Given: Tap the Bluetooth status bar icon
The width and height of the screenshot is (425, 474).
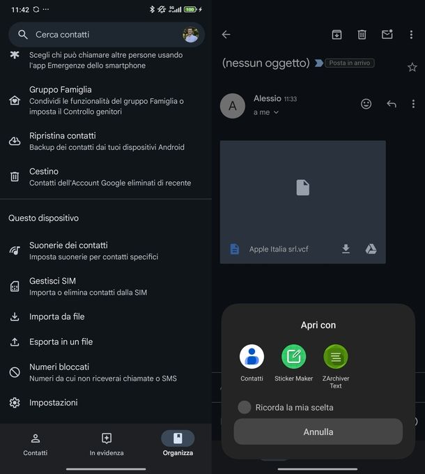Looking at the screenshot, I should [x=152, y=9].
